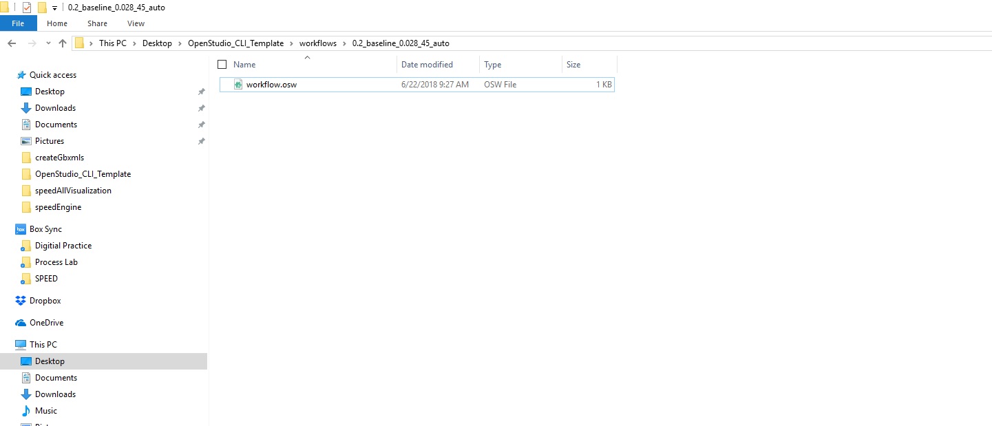The width and height of the screenshot is (992, 426).
Task: Open Customize Quick Access Toolbar dropdown
Action: 54,8
